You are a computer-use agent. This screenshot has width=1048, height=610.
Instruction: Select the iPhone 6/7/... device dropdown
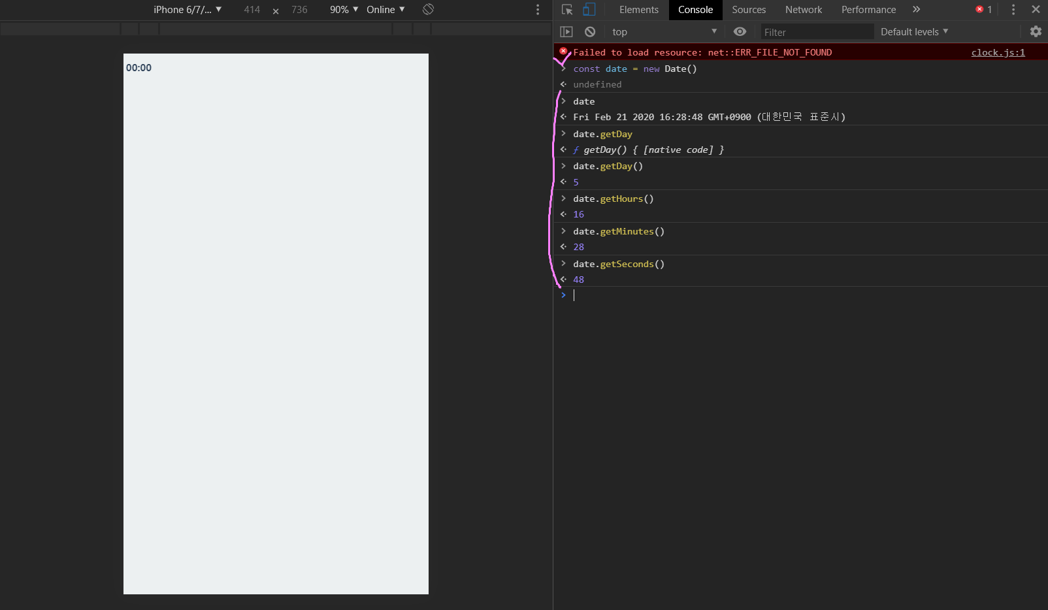click(188, 10)
